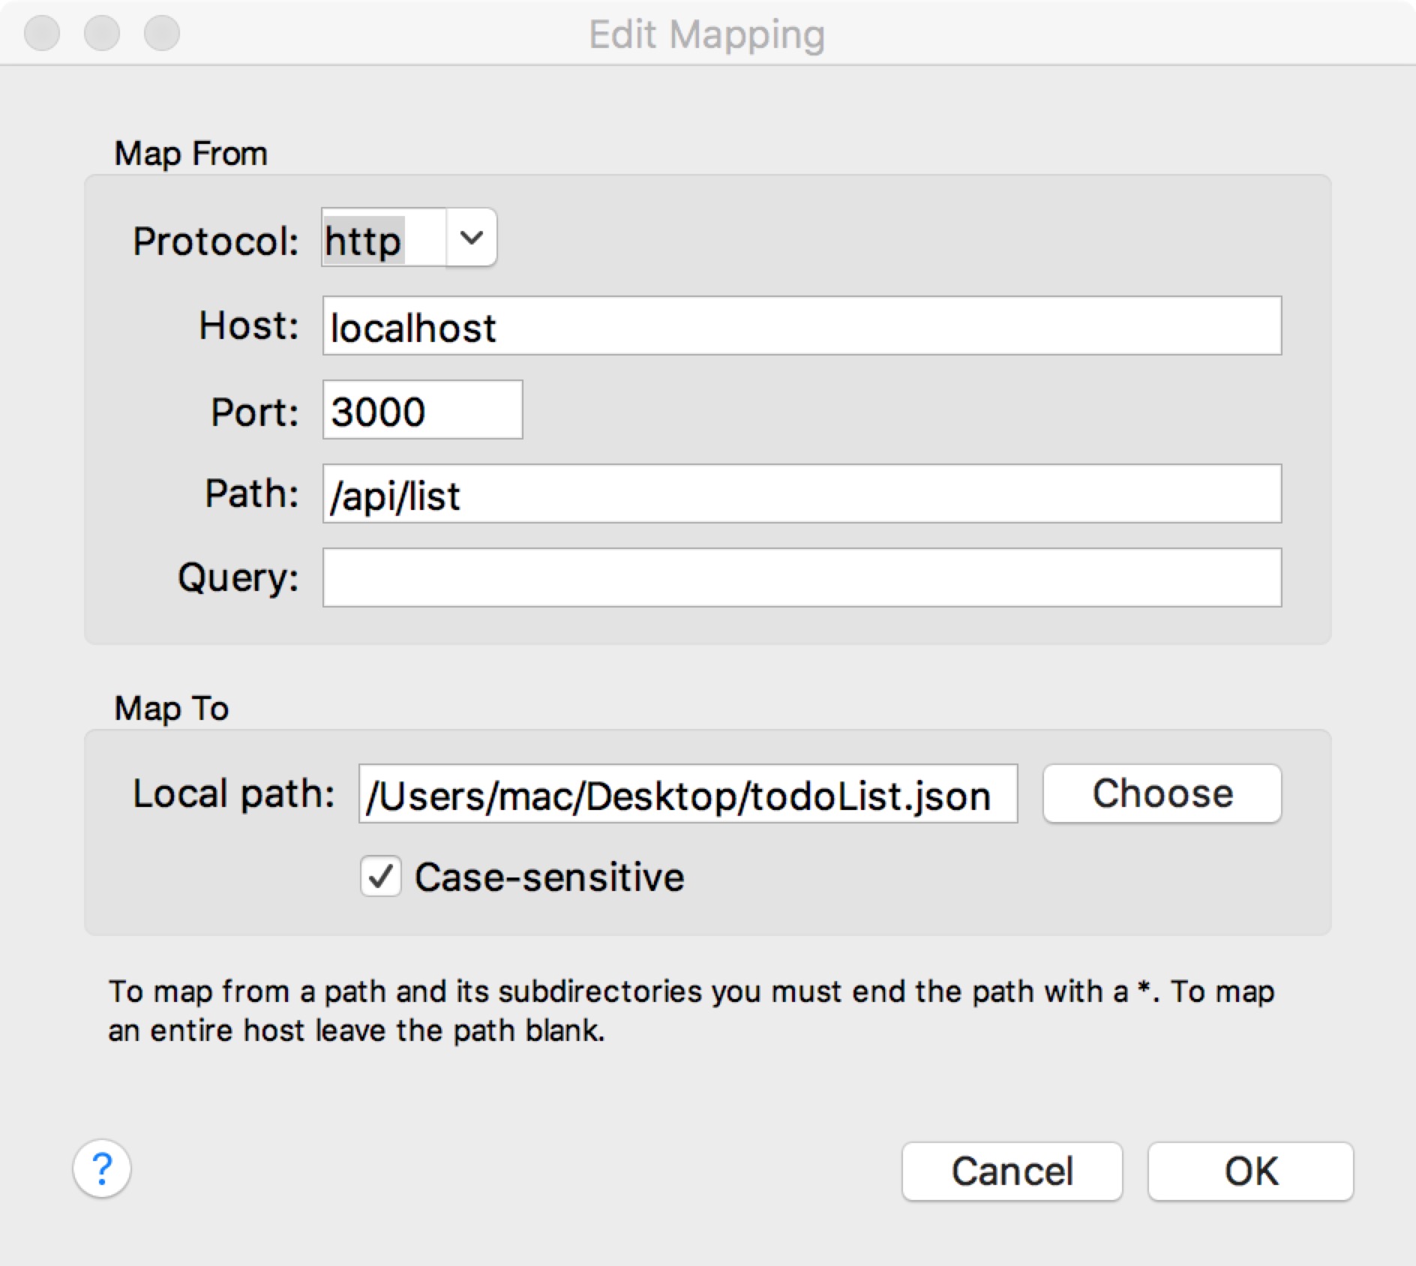Click the third gray zoom window button
Image resolution: width=1416 pixels, height=1266 pixels.
[162, 34]
